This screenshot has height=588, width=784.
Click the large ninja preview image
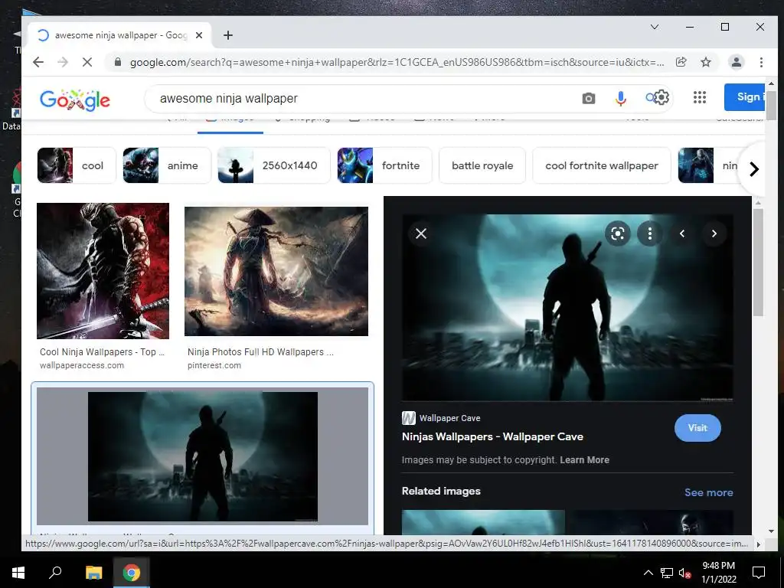pyautogui.click(x=567, y=308)
